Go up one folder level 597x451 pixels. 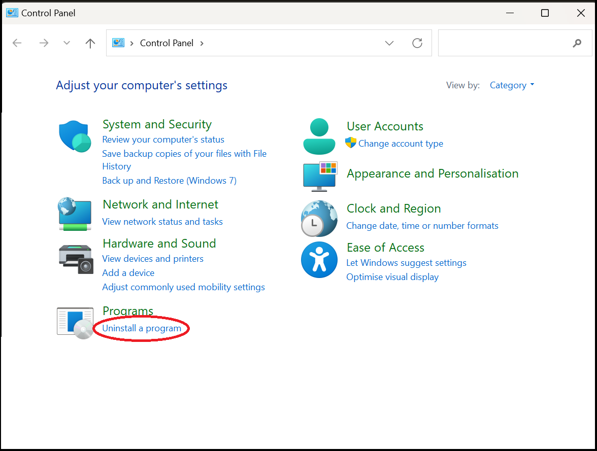[x=90, y=43]
